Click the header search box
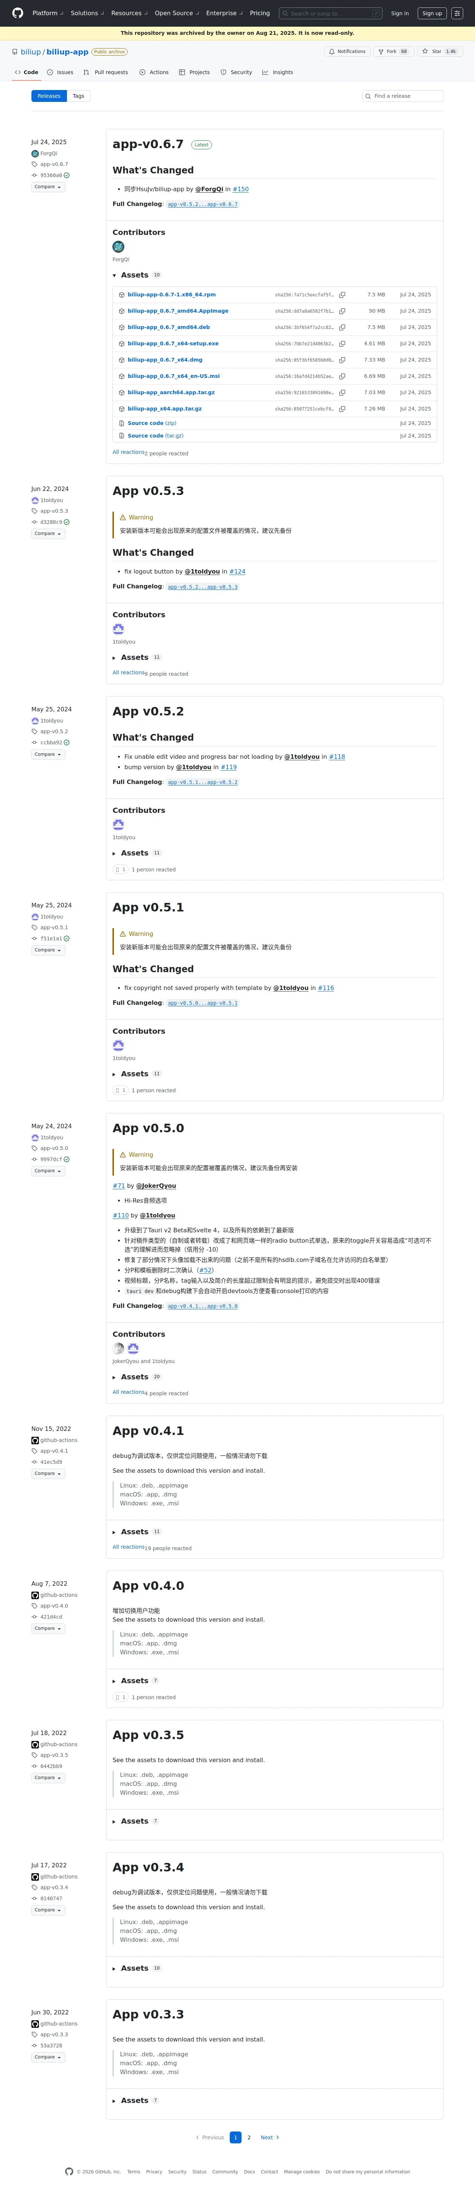 (331, 14)
